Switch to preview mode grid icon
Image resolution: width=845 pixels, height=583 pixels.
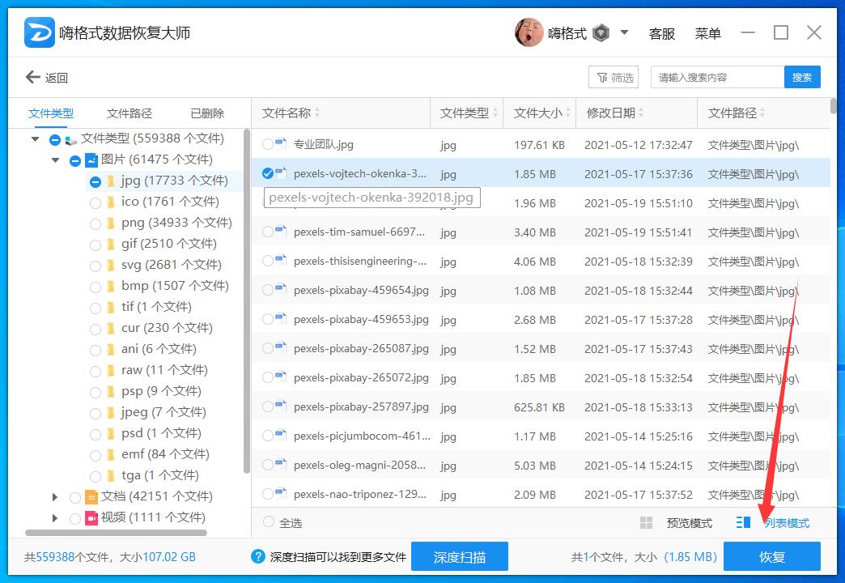click(646, 522)
